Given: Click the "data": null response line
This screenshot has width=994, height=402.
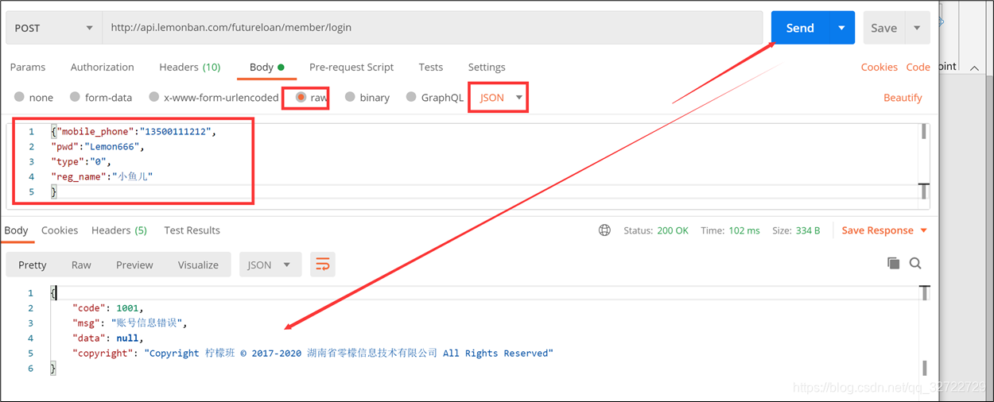Looking at the screenshot, I should [107, 338].
